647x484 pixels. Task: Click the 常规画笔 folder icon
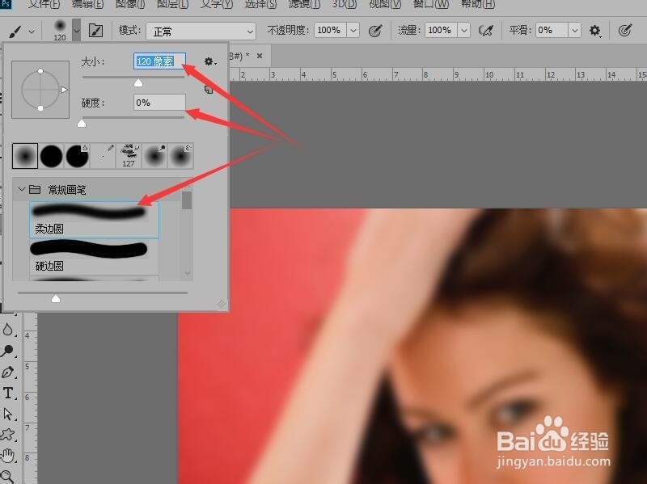pos(35,189)
